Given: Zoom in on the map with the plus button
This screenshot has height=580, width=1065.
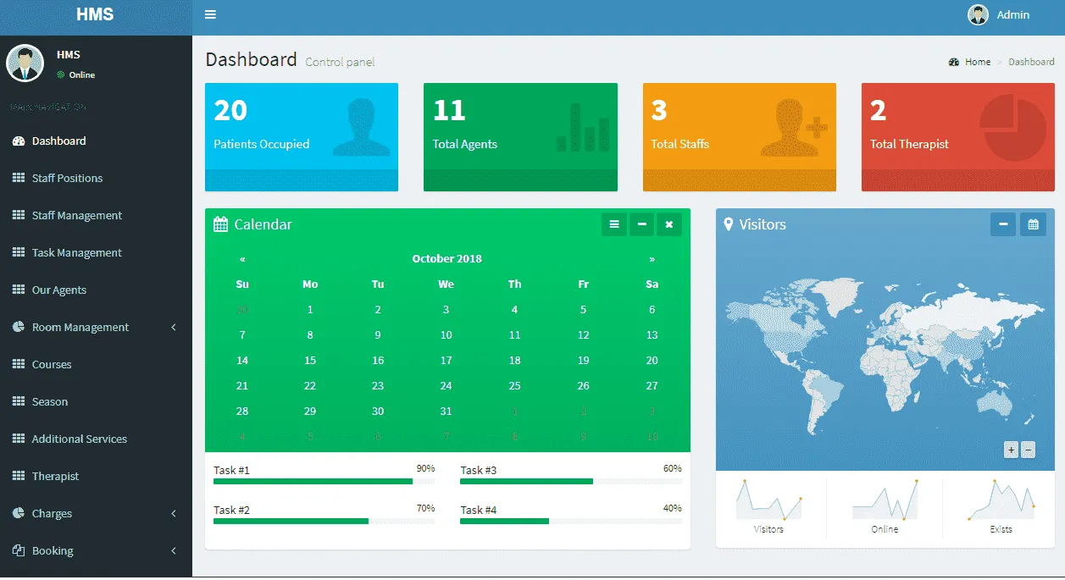Looking at the screenshot, I should tap(1011, 450).
